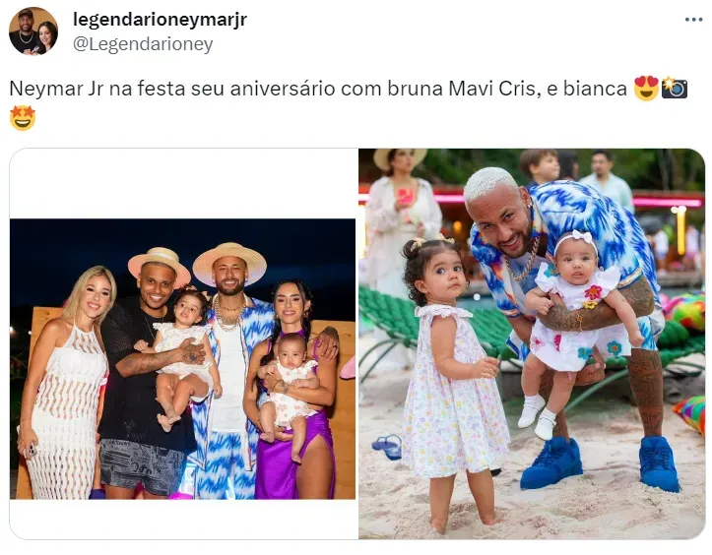The height and width of the screenshot is (555, 712).
Task: Open the left group photo at night
Action: coord(182,359)
